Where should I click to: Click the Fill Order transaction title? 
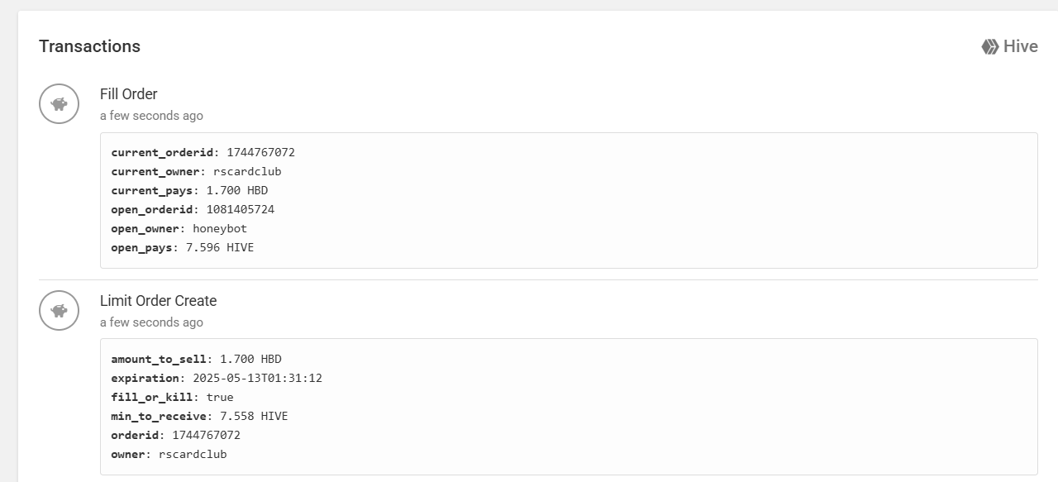(x=128, y=94)
